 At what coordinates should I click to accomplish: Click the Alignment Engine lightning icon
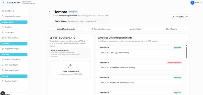3,49
